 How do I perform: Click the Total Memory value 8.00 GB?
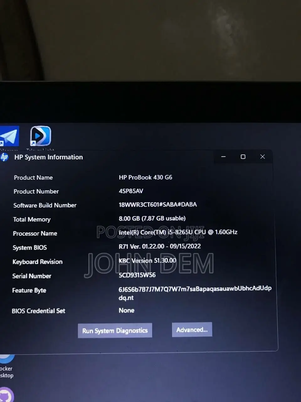[152, 218]
